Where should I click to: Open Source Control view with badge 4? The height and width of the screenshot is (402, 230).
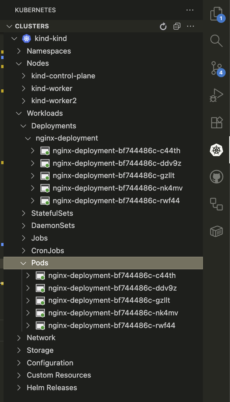pos(217,69)
